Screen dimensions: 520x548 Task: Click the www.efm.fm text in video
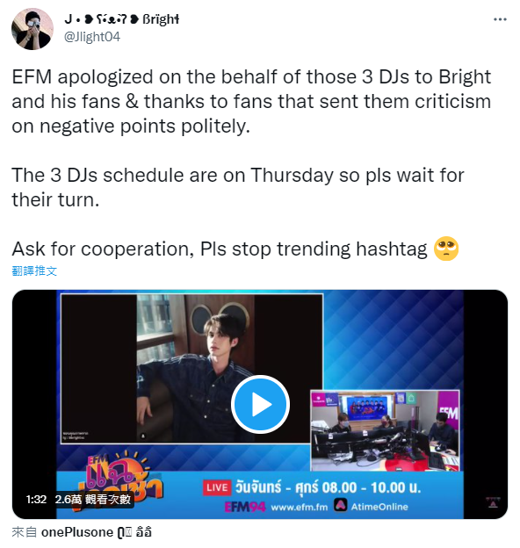[300, 507]
